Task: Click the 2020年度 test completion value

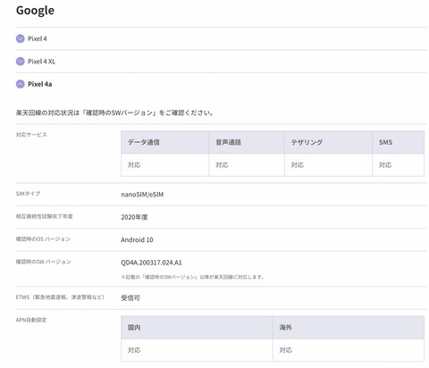Action: click(x=134, y=217)
